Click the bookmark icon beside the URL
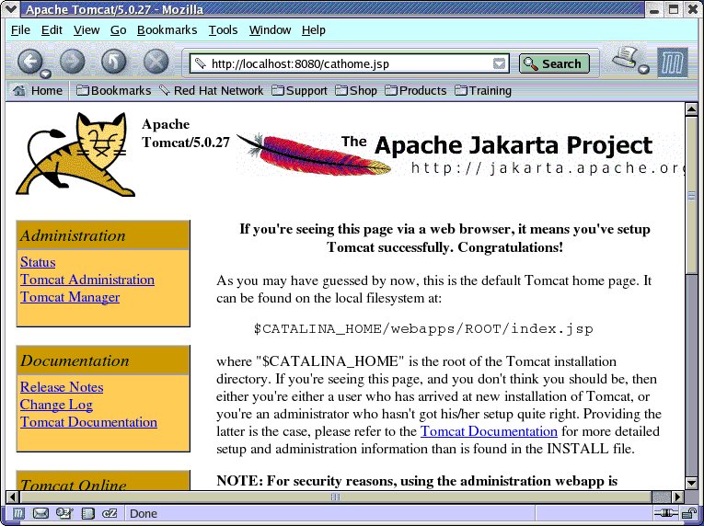Image resolution: width=704 pixels, height=526 pixels. (x=200, y=63)
